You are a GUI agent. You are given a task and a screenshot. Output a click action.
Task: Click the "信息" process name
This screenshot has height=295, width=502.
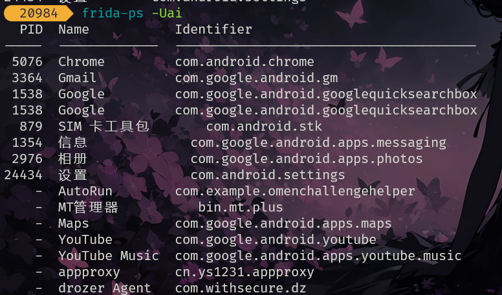pyautogui.click(x=72, y=142)
